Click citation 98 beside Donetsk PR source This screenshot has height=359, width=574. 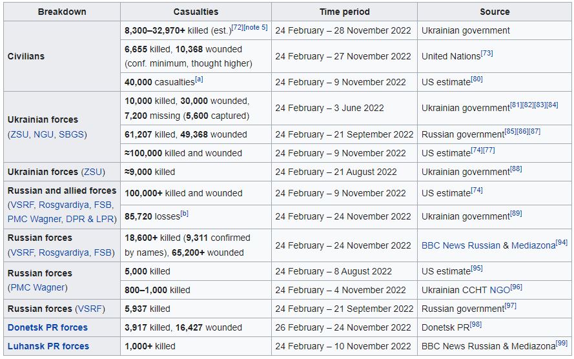click(475, 324)
